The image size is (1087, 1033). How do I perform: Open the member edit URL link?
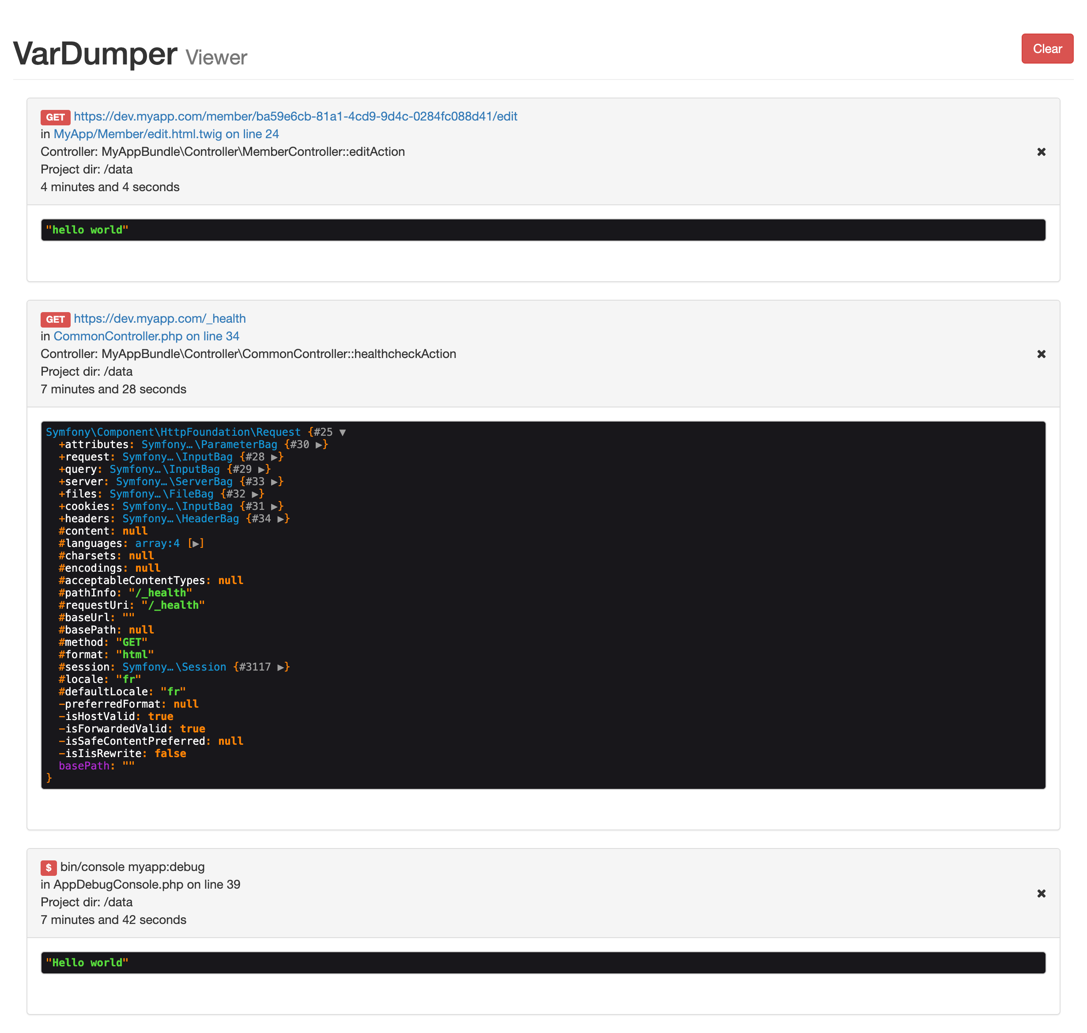point(295,116)
